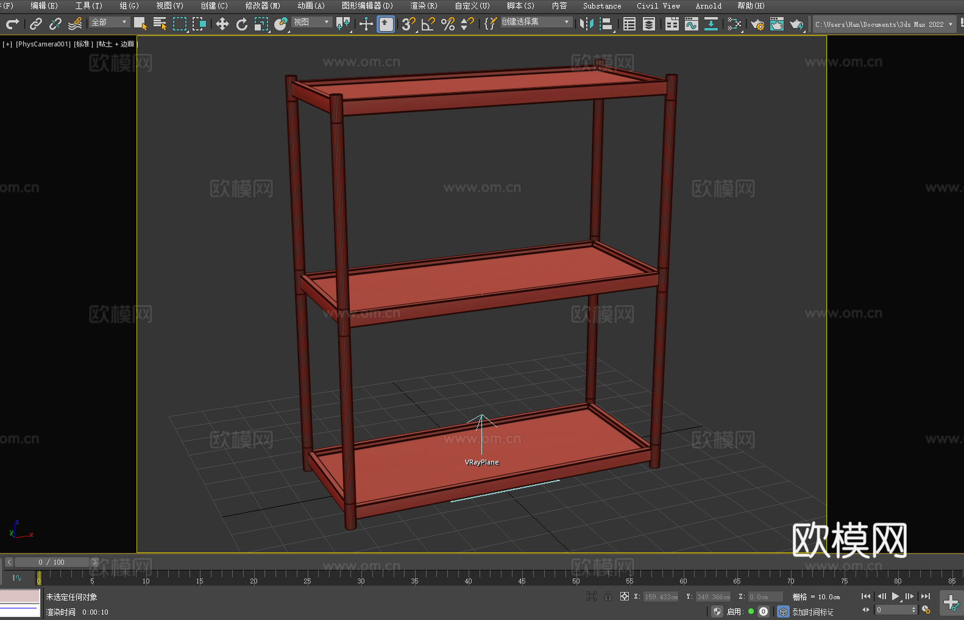Toggle Isolate Selection icon in status bar

pyautogui.click(x=591, y=596)
